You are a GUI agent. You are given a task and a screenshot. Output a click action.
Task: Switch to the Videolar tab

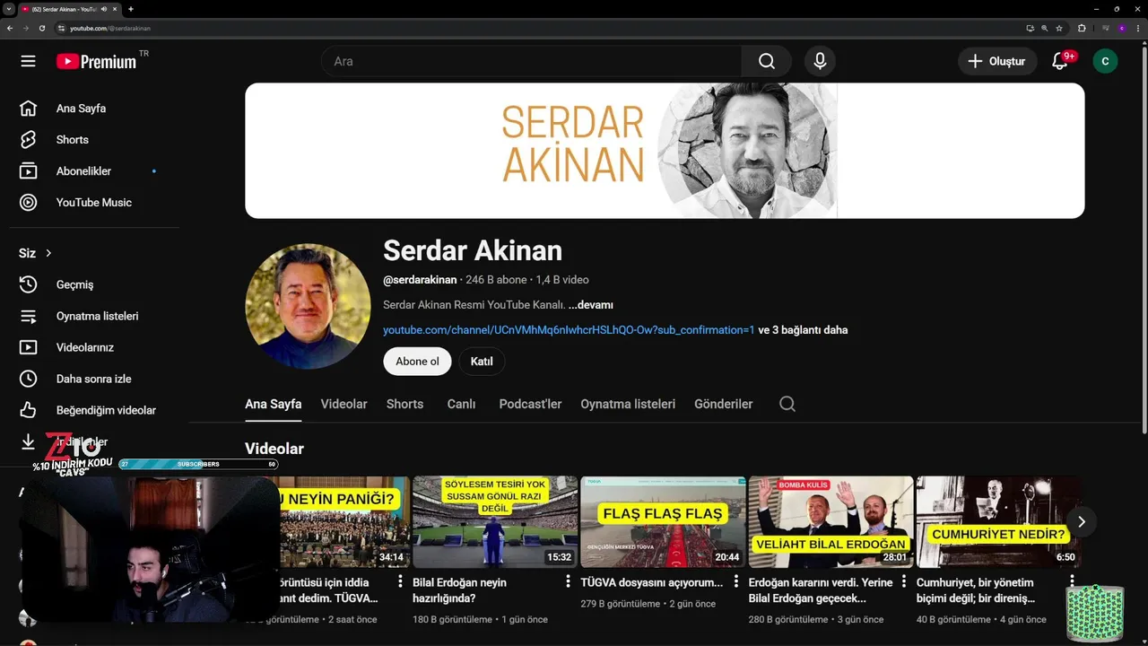point(344,404)
